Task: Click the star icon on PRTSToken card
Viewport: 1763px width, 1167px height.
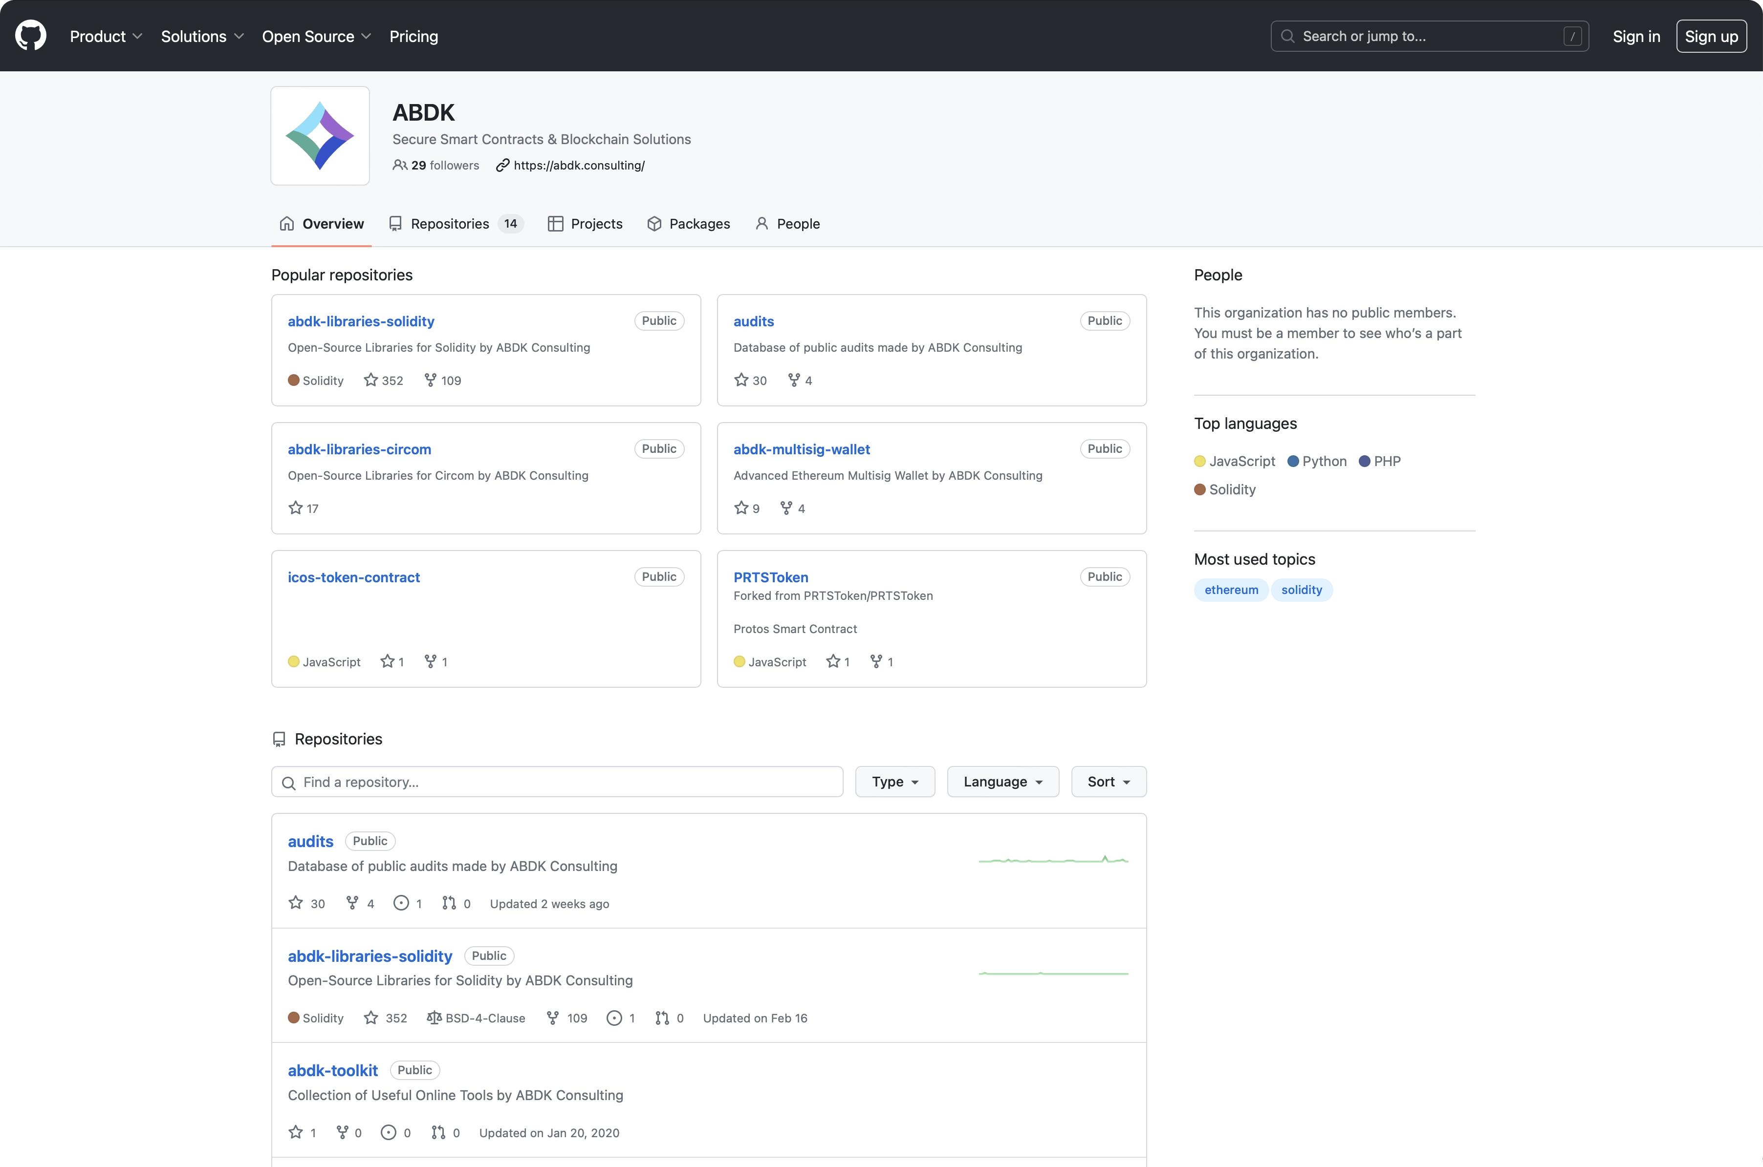Action: click(x=833, y=661)
